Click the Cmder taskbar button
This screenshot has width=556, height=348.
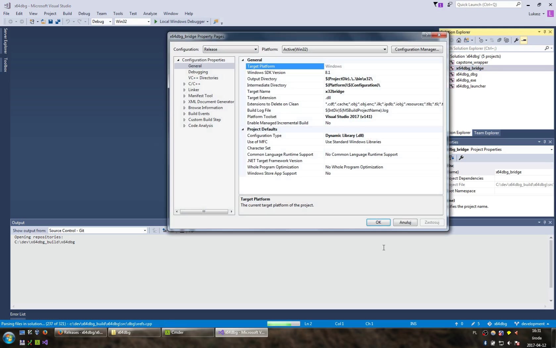[x=188, y=332]
